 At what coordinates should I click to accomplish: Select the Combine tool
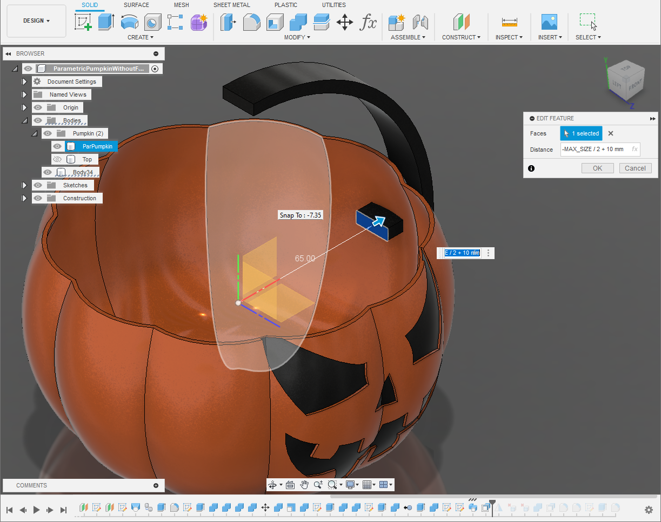298,22
